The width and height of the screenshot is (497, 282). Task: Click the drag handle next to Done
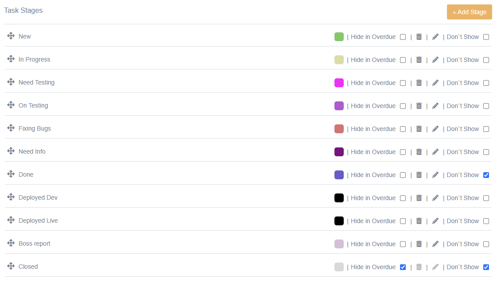(11, 174)
